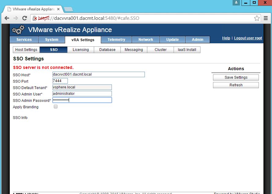
Task: Click the SSO Admin Password field
Action: click(x=82, y=100)
